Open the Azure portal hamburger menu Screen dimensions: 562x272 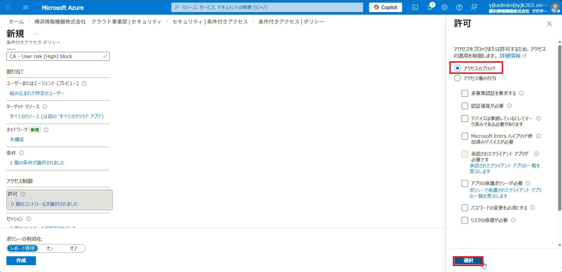click(x=25, y=7)
